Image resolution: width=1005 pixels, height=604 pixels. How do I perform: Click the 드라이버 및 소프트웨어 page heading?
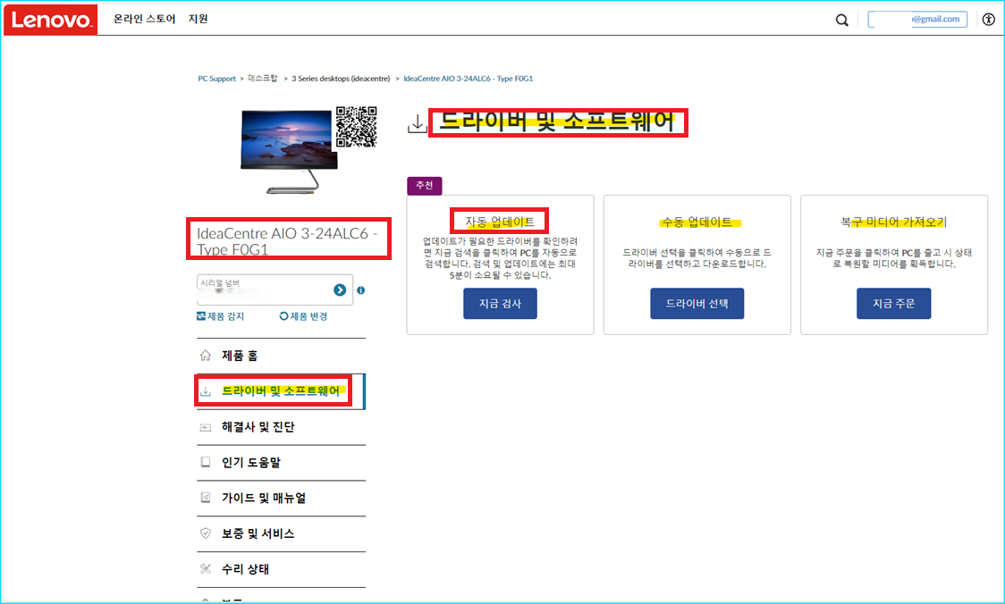coord(557,122)
